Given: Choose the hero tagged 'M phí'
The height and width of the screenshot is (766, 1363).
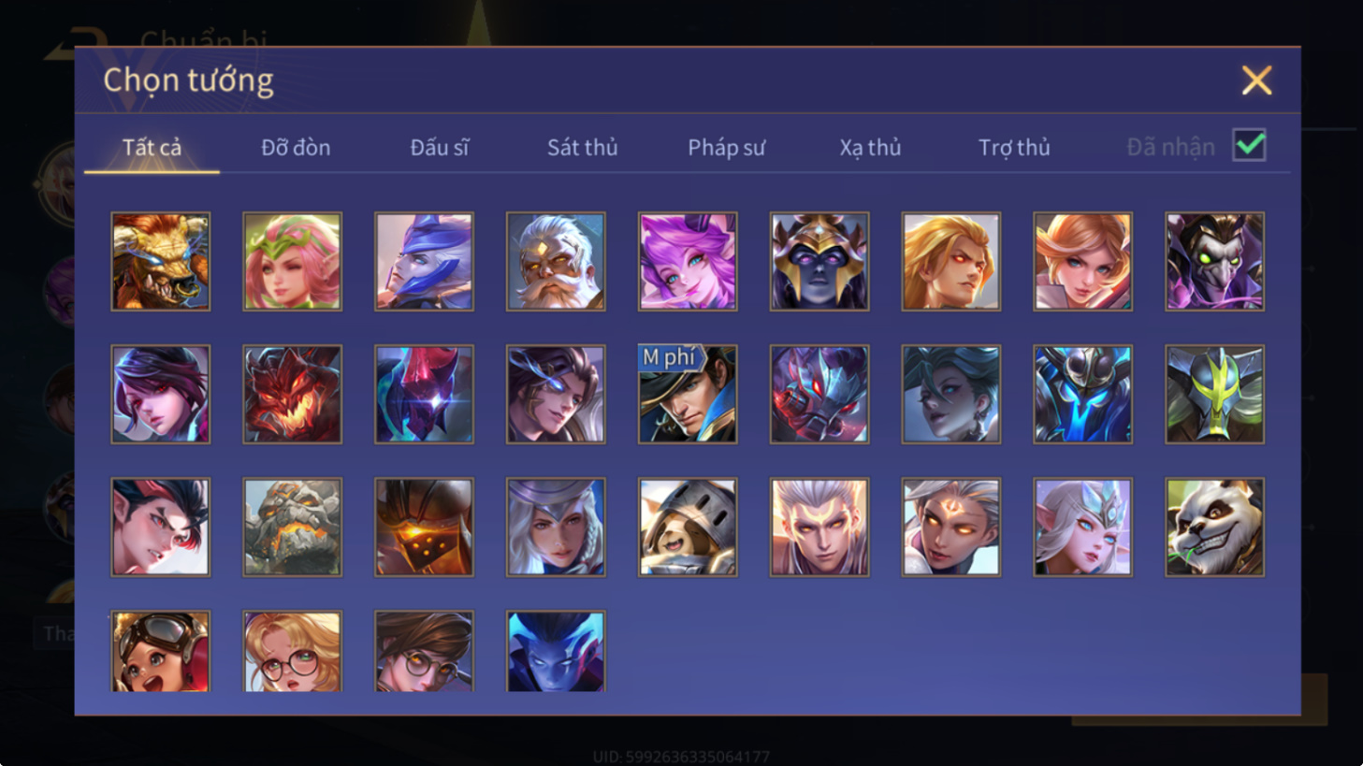Looking at the screenshot, I should click(x=688, y=394).
